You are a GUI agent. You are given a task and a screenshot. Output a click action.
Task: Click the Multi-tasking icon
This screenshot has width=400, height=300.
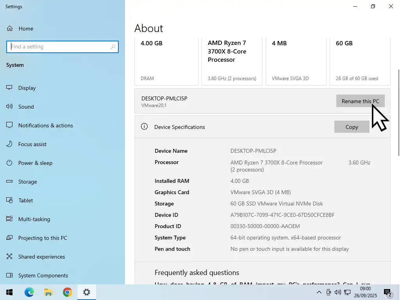[9, 219]
